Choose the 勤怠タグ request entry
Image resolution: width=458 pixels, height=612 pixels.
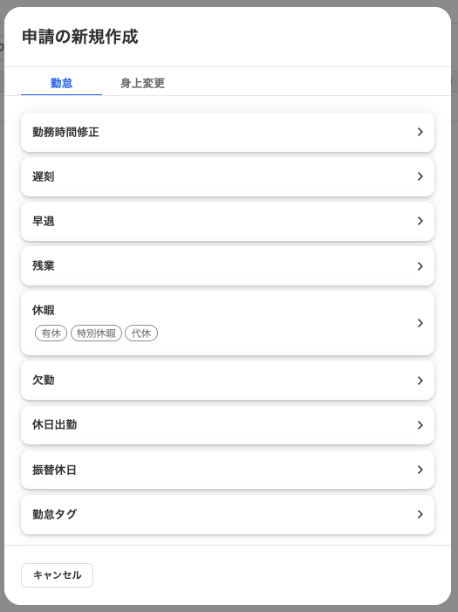(228, 514)
